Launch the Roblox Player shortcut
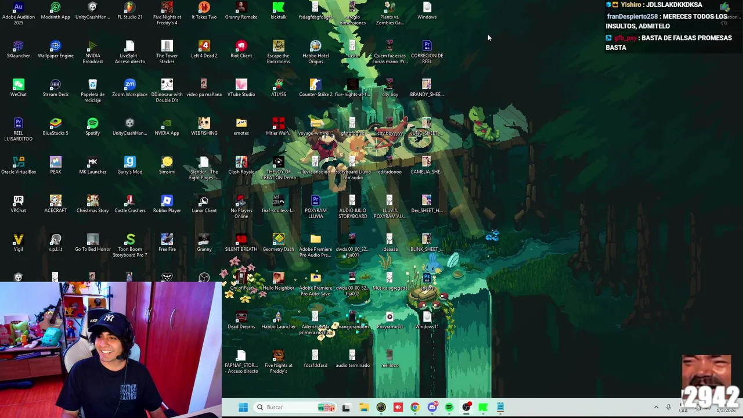Viewport: 743px width, 418px height. (167, 204)
